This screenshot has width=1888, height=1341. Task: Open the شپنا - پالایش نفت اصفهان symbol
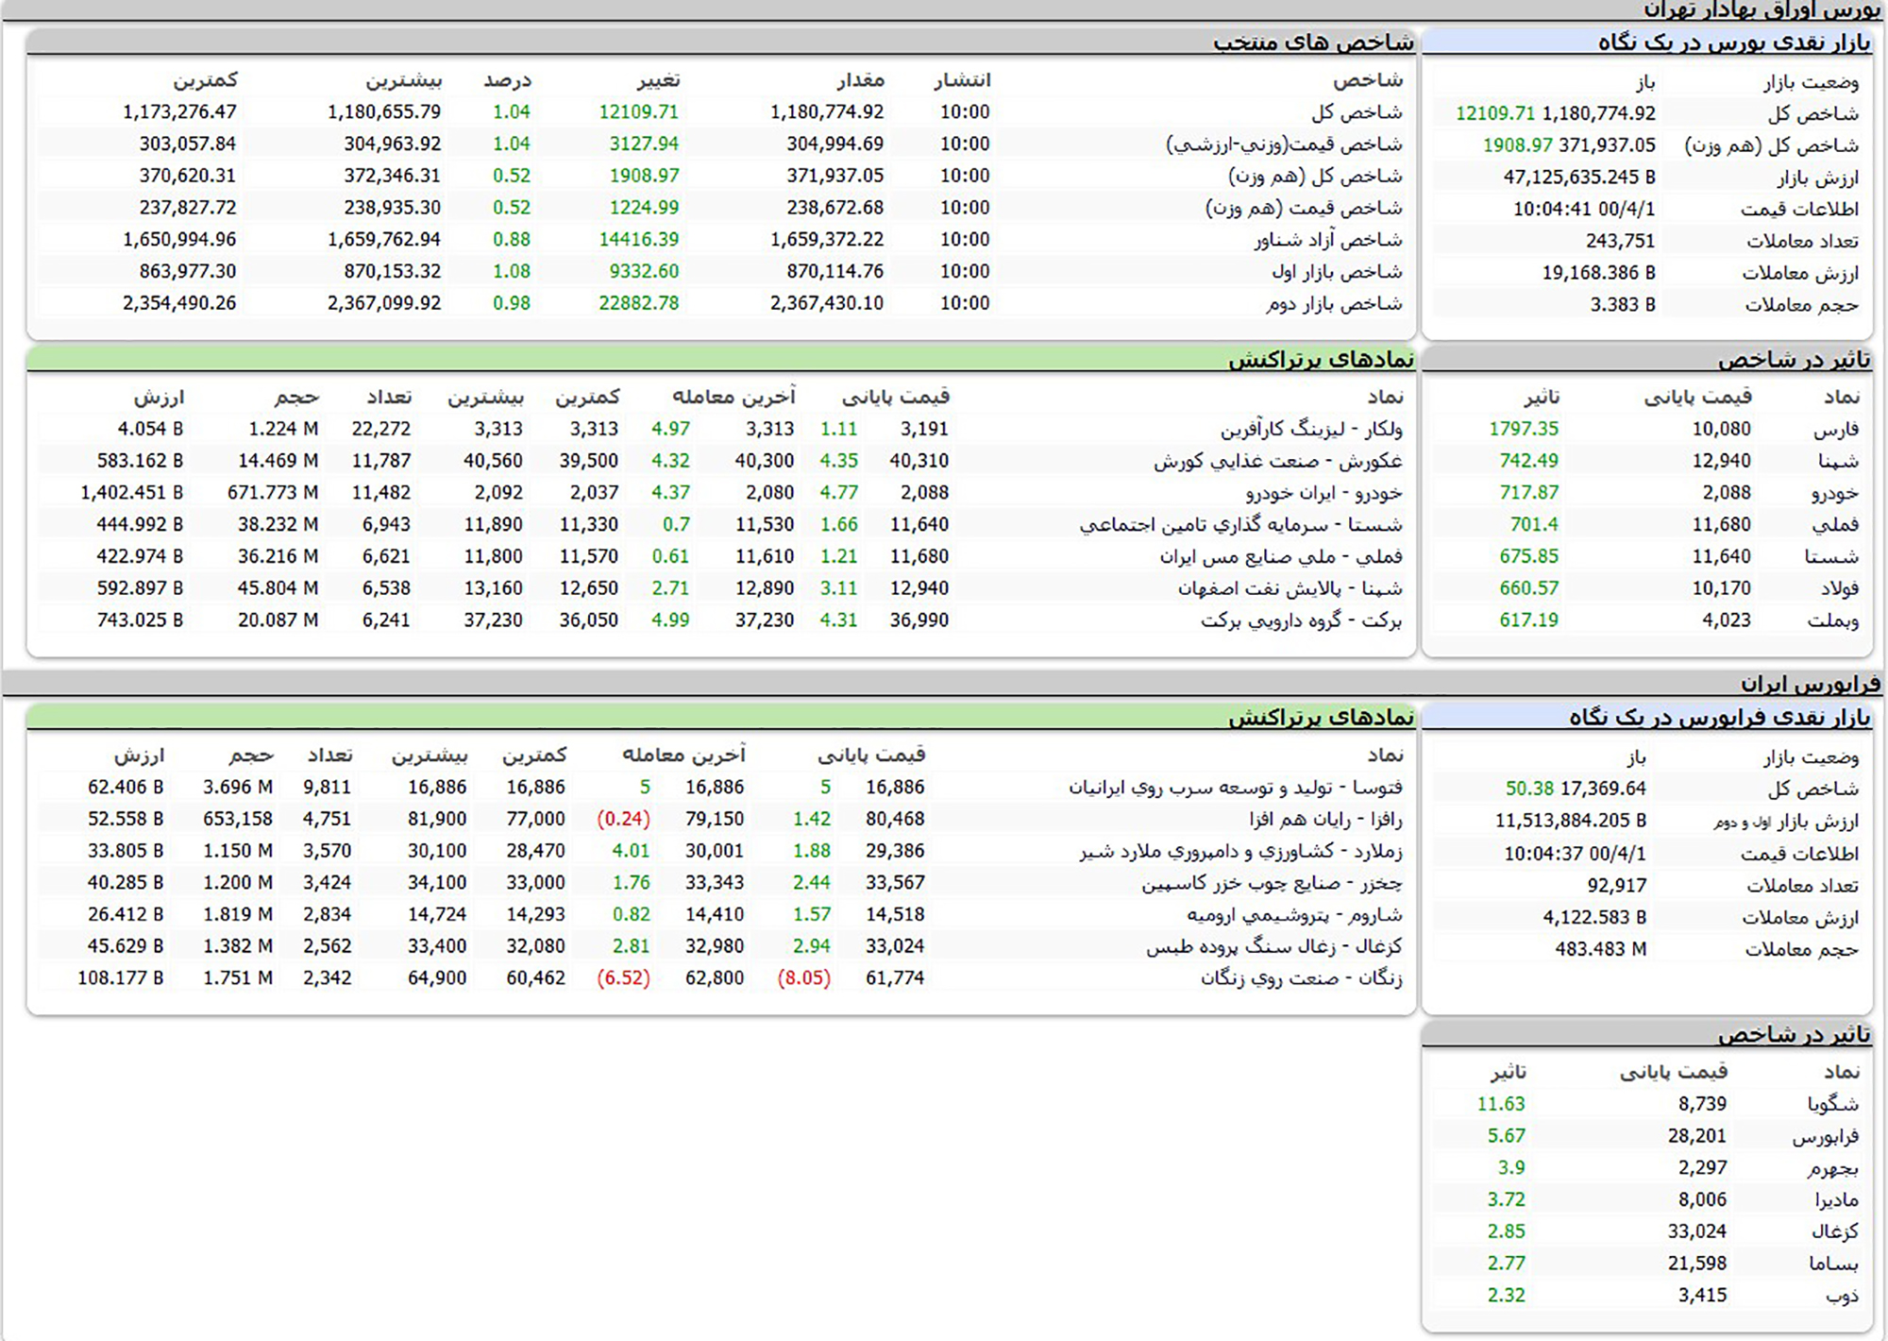click(1289, 588)
